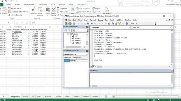Image resolution: width=181 pixels, height=101 pixels.
Task: Click Procedure View button at code bottom-left
Action: [x=91, y=66]
